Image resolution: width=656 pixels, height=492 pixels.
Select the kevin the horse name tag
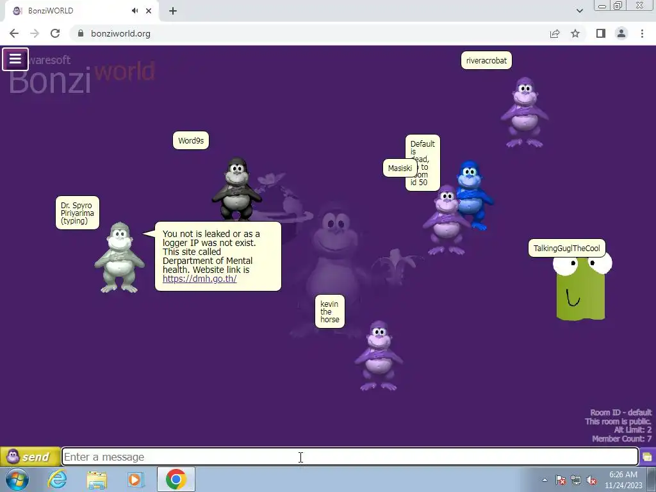pos(330,312)
